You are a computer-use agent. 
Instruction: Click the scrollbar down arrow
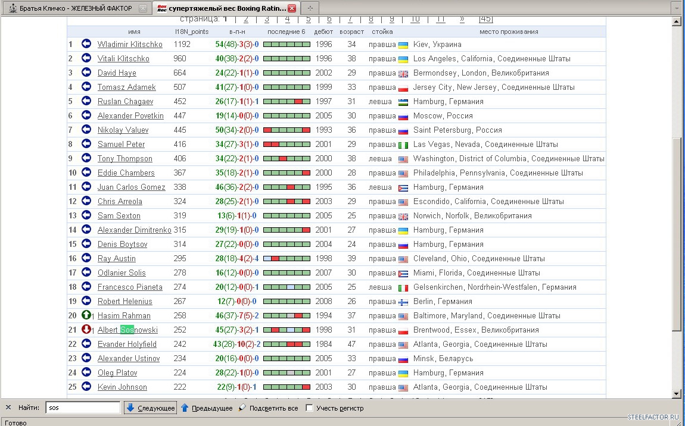click(676, 393)
